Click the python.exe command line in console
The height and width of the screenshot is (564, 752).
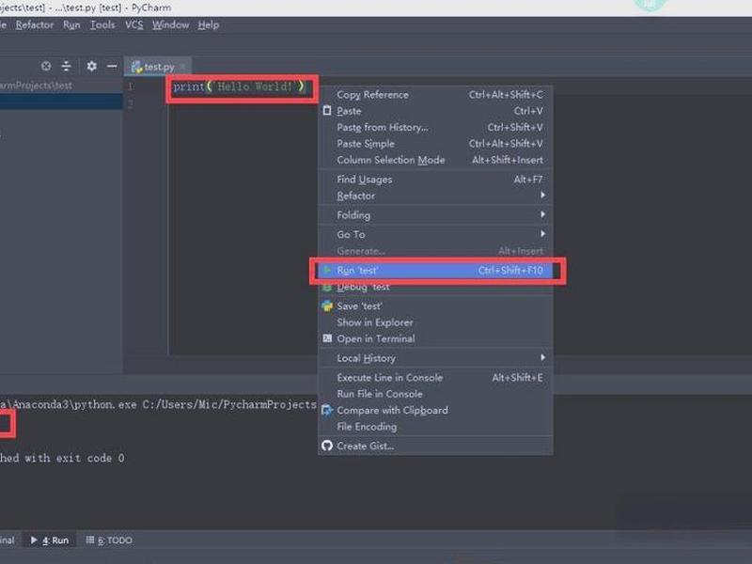pyautogui.click(x=158, y=405)
